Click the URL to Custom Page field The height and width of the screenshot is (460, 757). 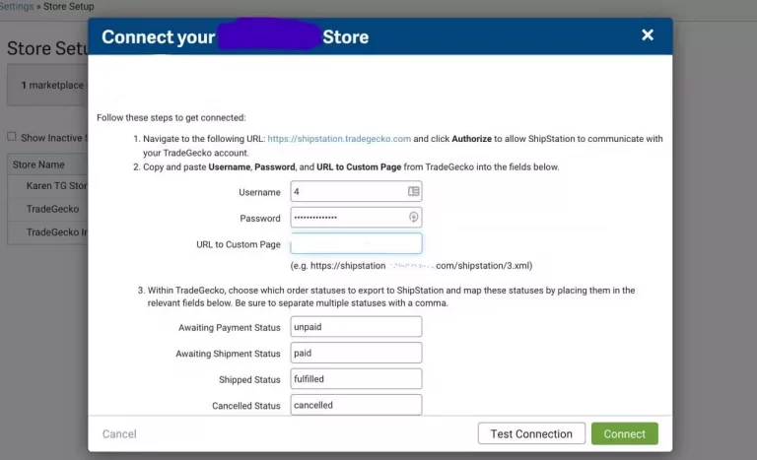point(356,243)
